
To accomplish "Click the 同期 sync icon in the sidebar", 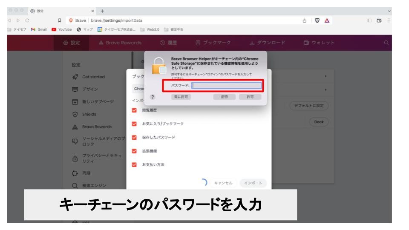I will click(75, 173).
